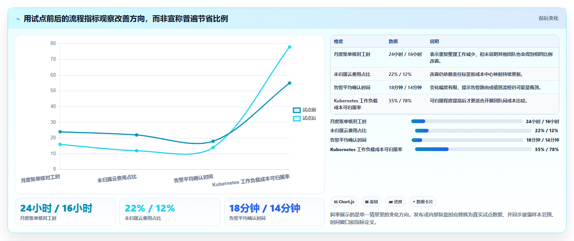Image resolution: width=574 pixels, height=241 pixels.
Task: Click the 未归属云费用占比 table row label
Action: coord(352,74)
